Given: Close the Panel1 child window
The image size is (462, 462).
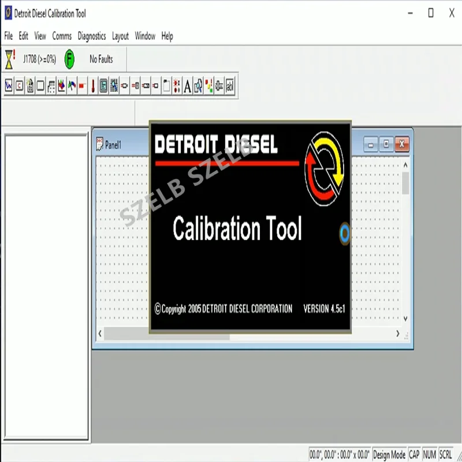Looking at the screenshot, I should point(402,144).
